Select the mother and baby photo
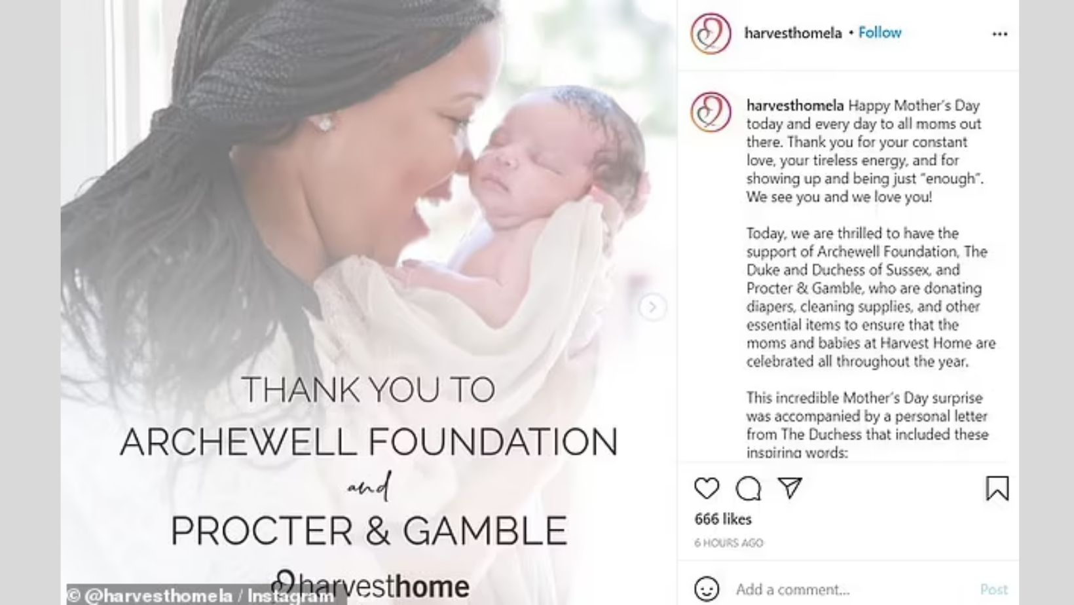Viewport: 1074px width, 605px height. click(x=369, y=302)
